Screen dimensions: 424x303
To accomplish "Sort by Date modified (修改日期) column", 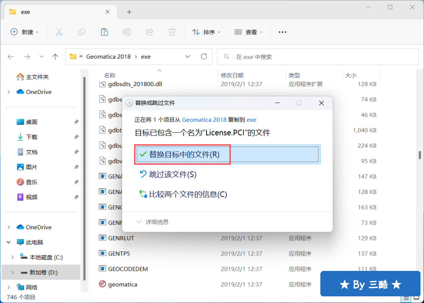I will [232, 75].
